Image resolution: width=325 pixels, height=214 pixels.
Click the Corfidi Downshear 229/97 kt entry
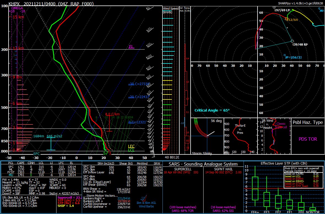pos(107,204)
